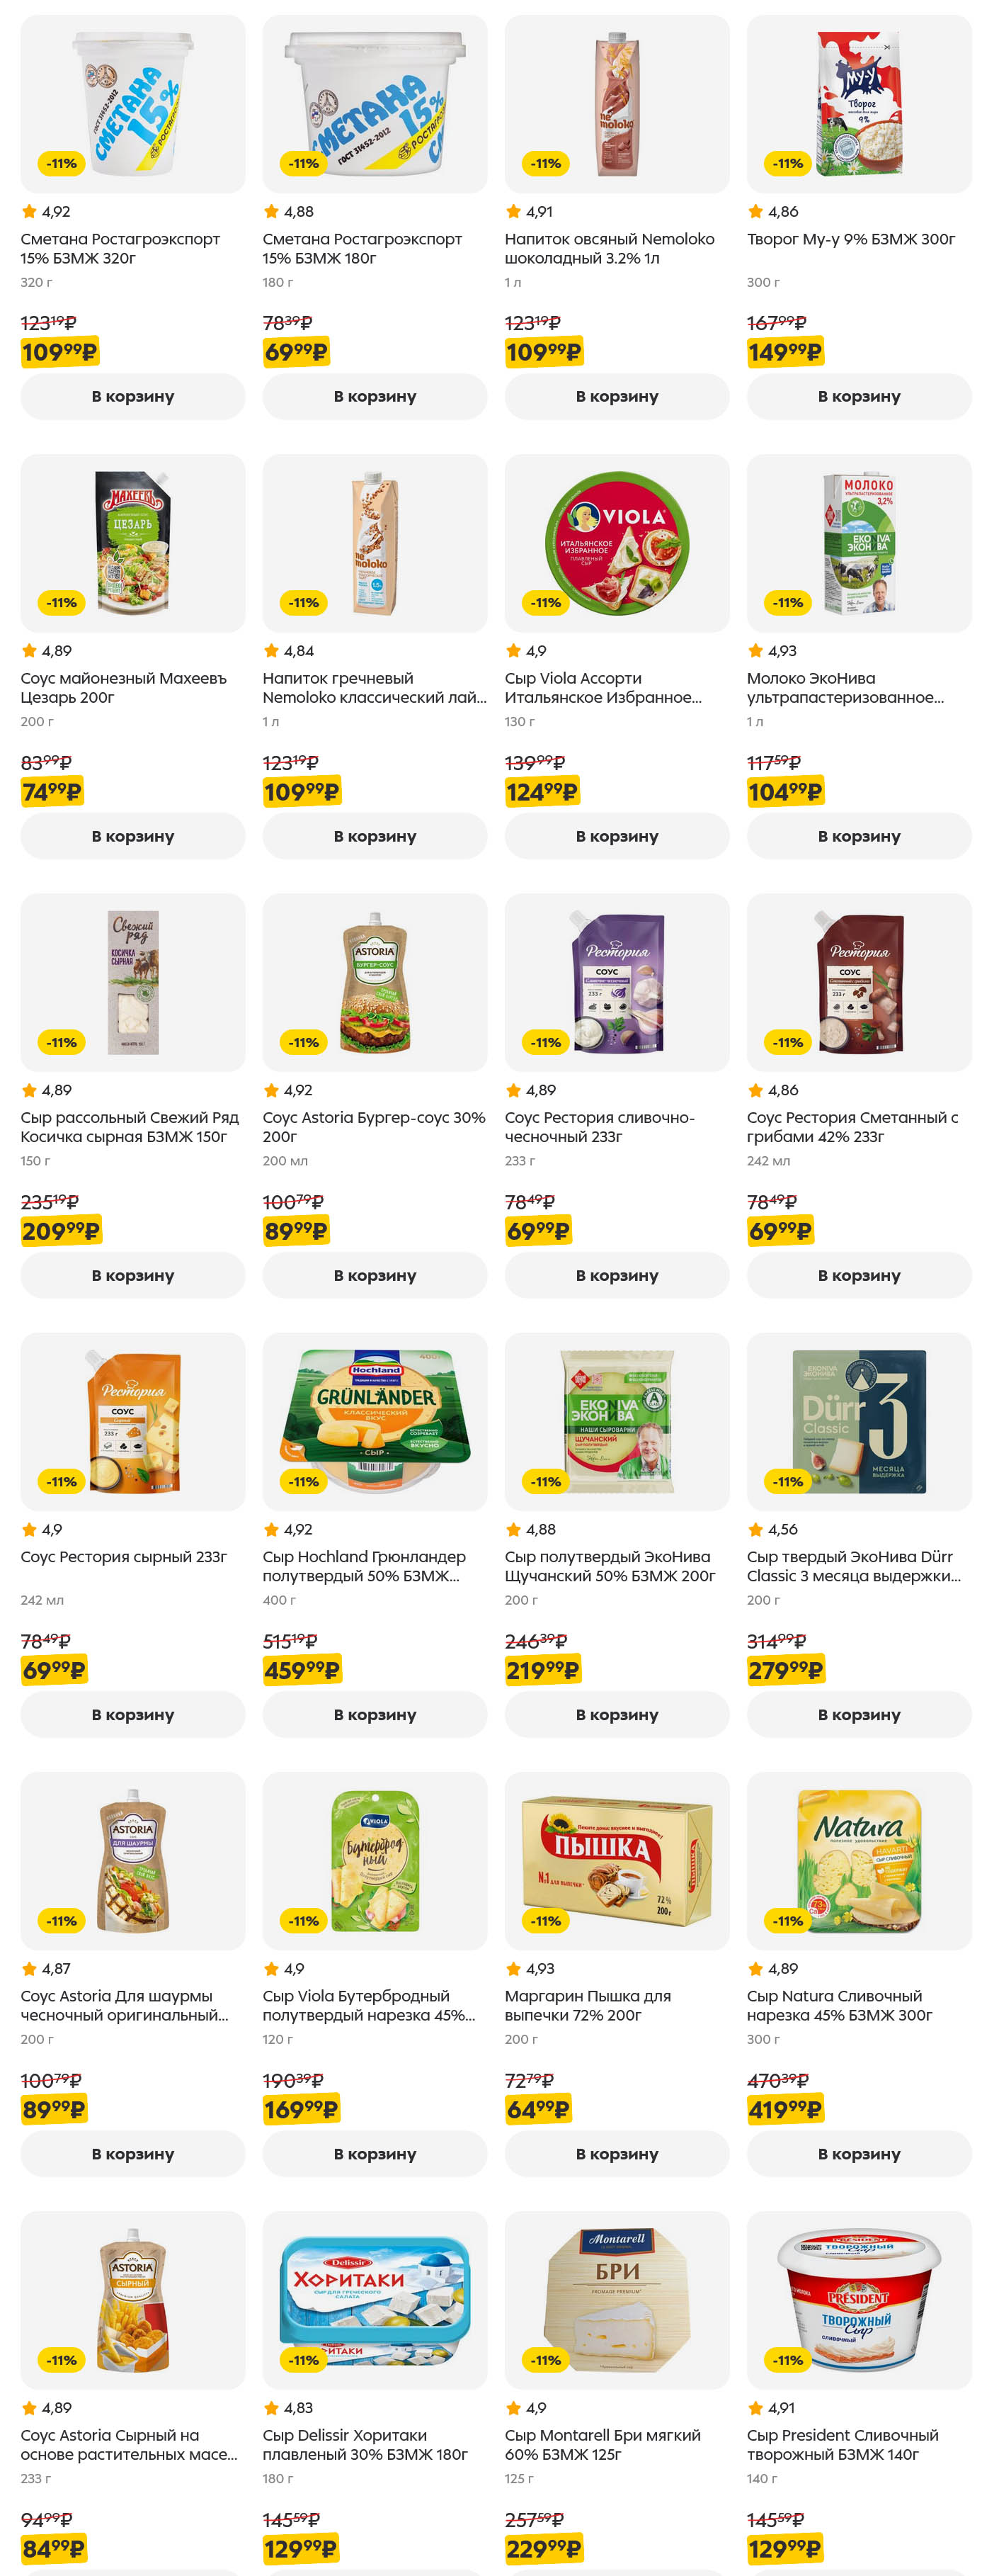Add Творог Му-у 9% to cart
The image size is (982, 2576).
tap(858, 396)
